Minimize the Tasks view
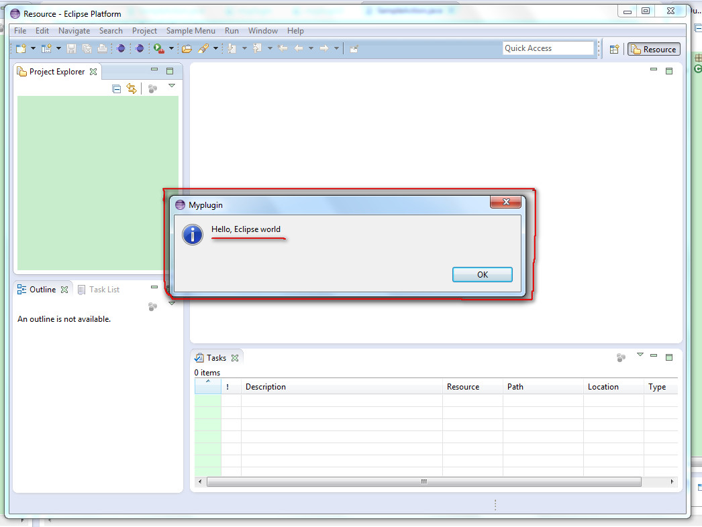 click(x=654, y=355)
